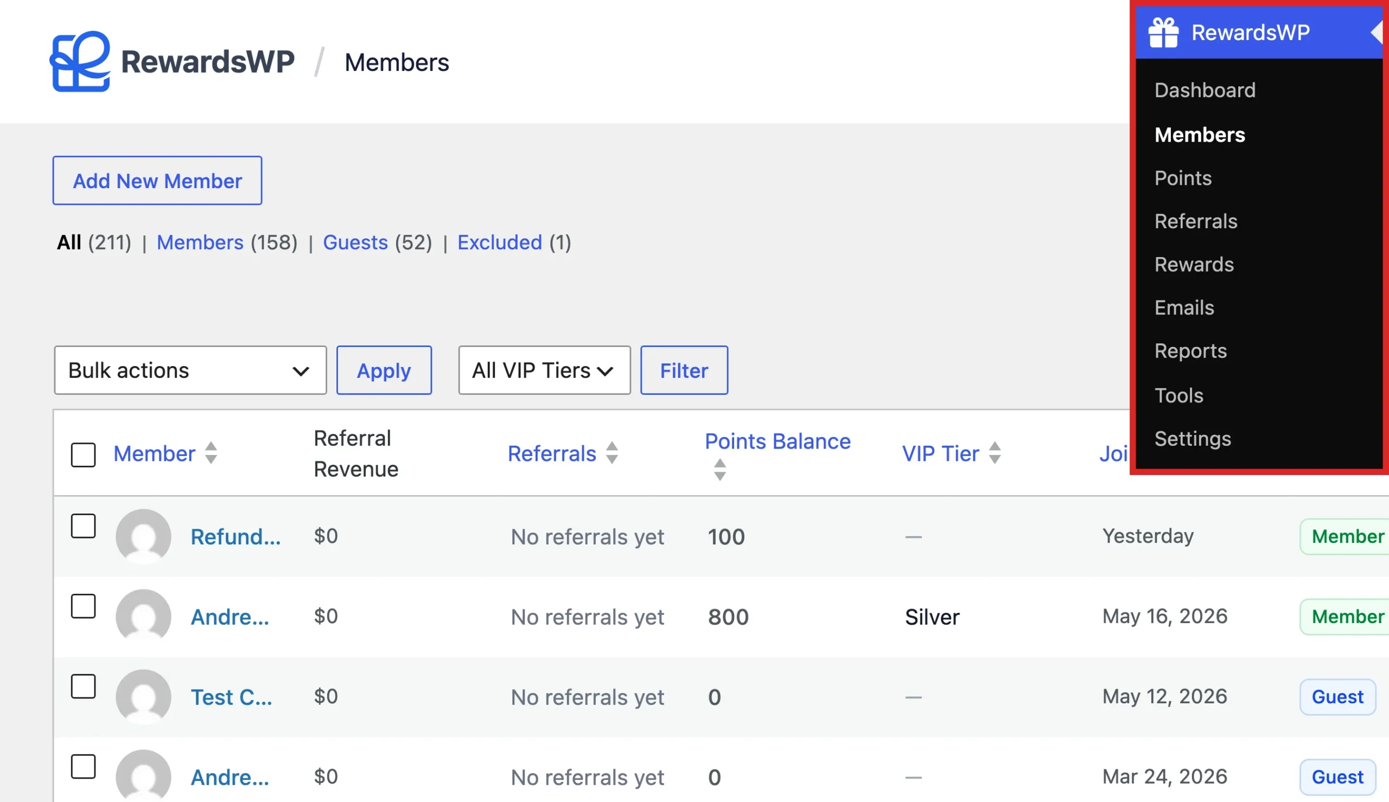This screenshot has height=802, width=1389.
Task: Click the Silver VIP tier cell
Action: click(x=932, y=617)
